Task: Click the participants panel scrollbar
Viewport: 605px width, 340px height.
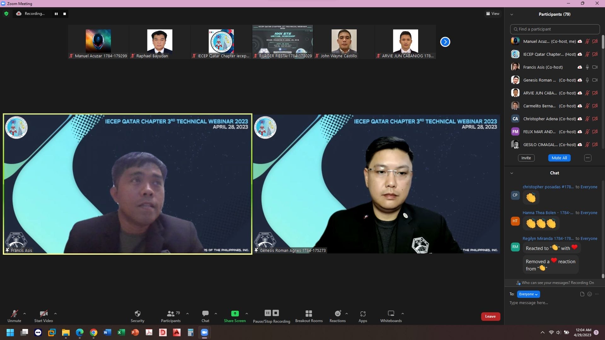Action: tap(603, 42)
